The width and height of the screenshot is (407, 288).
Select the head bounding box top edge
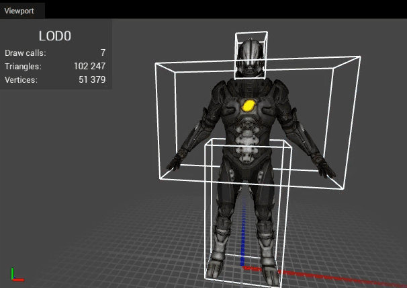[x=251, y=32]
